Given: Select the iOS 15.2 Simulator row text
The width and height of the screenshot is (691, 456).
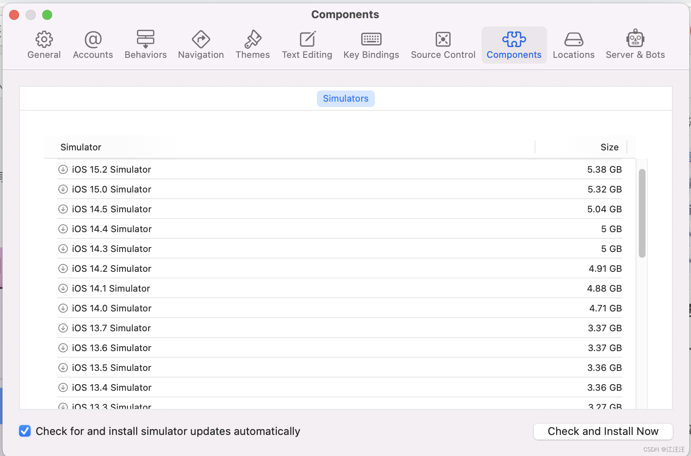Looking at the screenshot, I should [111, 169].
